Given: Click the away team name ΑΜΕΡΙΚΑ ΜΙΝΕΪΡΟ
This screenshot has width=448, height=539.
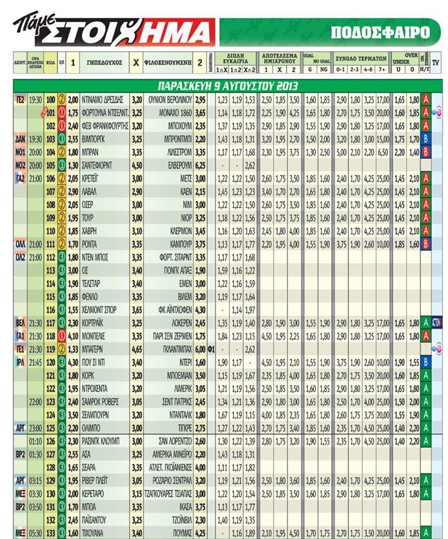Looking at the screenshot, I should [172, 454].
